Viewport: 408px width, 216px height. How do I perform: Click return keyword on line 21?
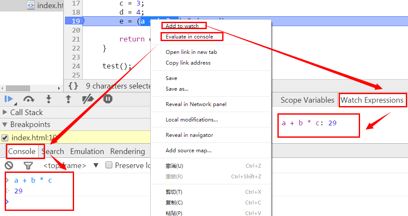pyautogui.click(x=132, y=39)
